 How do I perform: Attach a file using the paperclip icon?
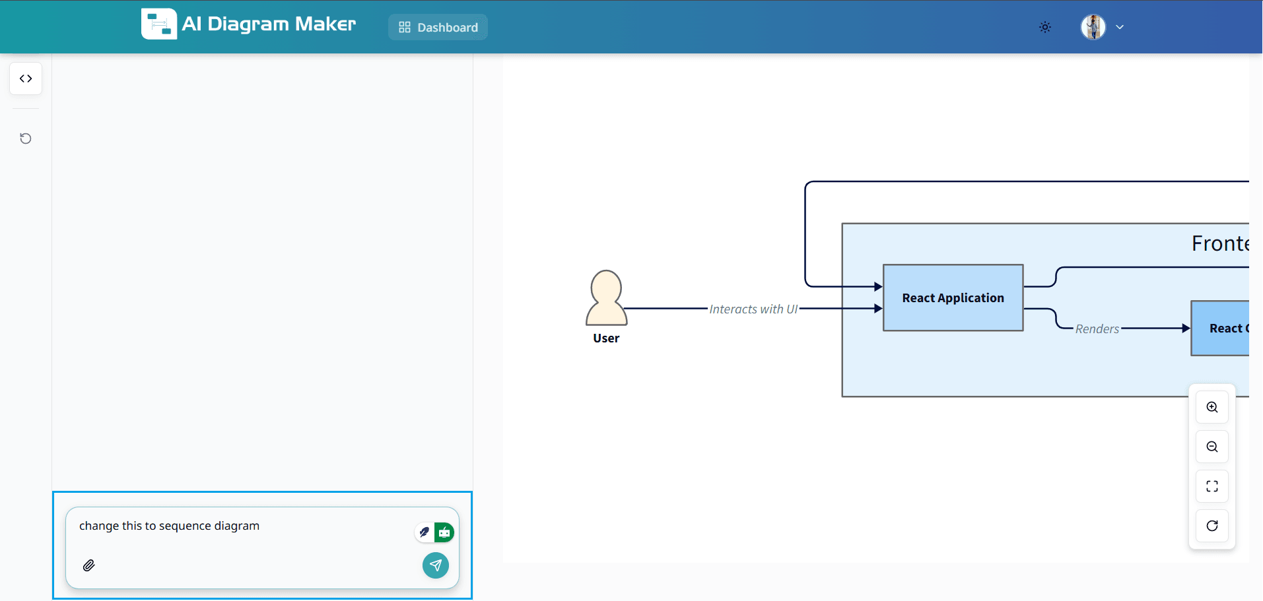[x=88, y=565]
